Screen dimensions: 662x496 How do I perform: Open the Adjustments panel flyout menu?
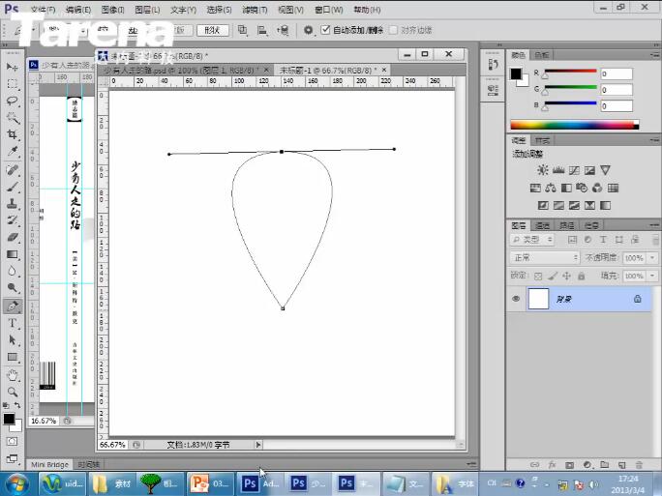tap(655, 140)
